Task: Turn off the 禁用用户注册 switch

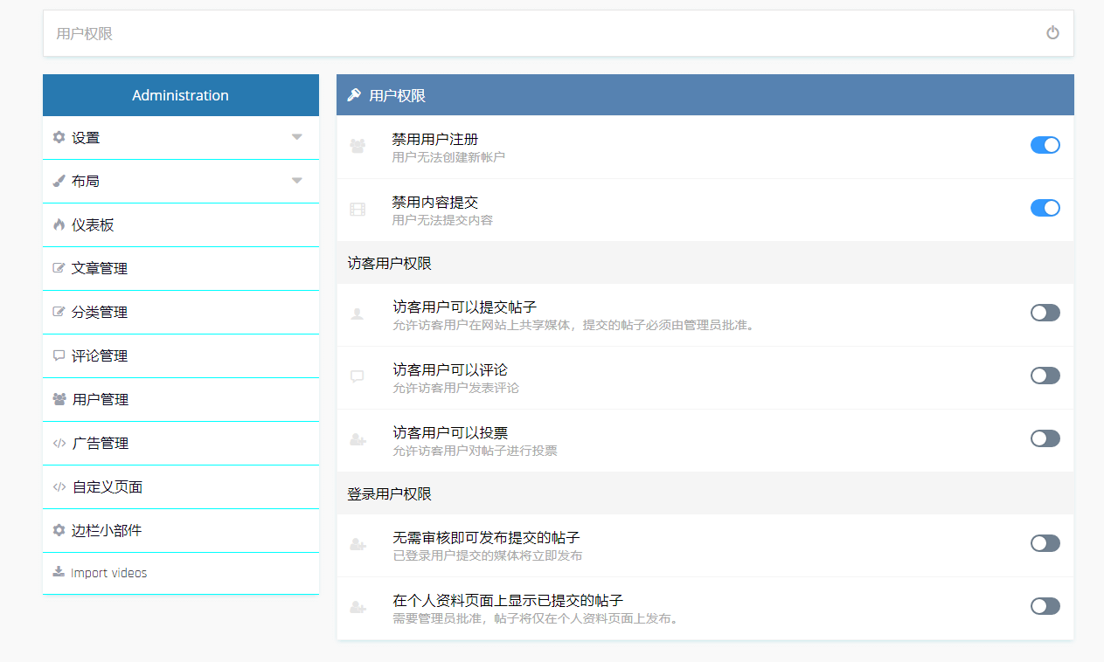Action: tap(1045, 145)
